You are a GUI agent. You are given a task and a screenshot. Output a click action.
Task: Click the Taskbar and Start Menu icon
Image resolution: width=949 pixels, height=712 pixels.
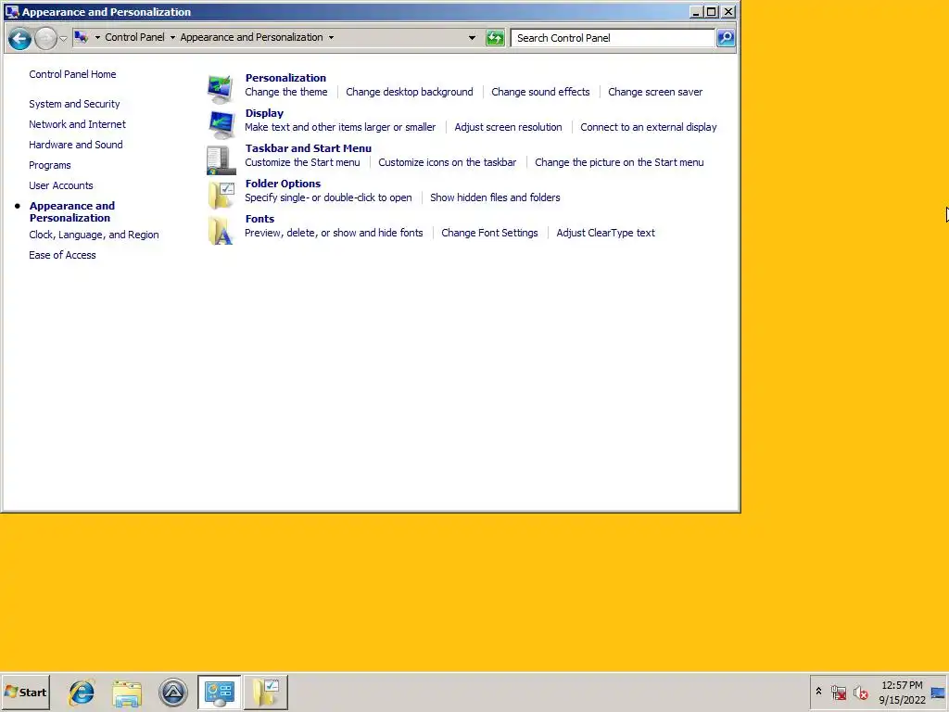(x=221, y=159)
